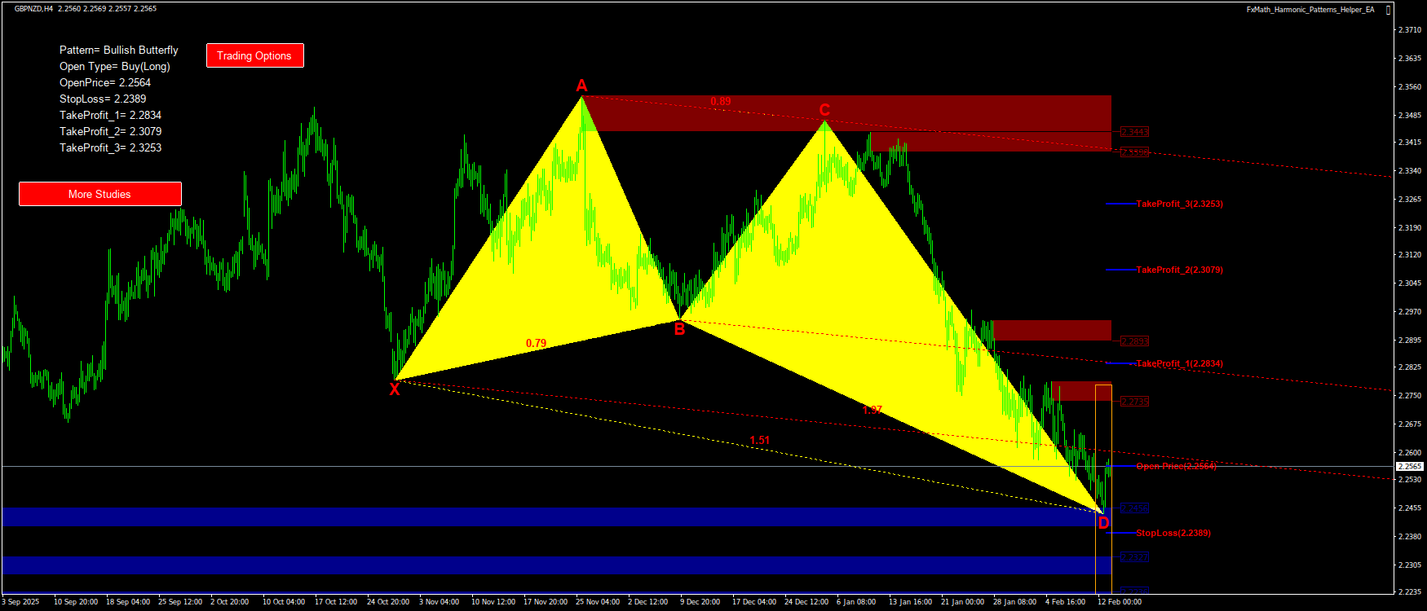Click the 2.2380 price axis value
The image size is (1427, 611).
point(1409,537)
